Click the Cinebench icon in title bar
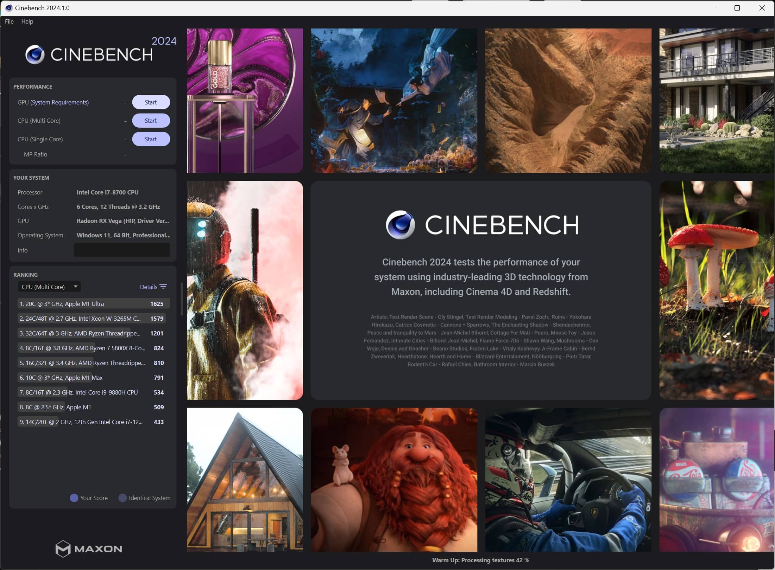Screen dimensions: 775x570 click(9, 8)
